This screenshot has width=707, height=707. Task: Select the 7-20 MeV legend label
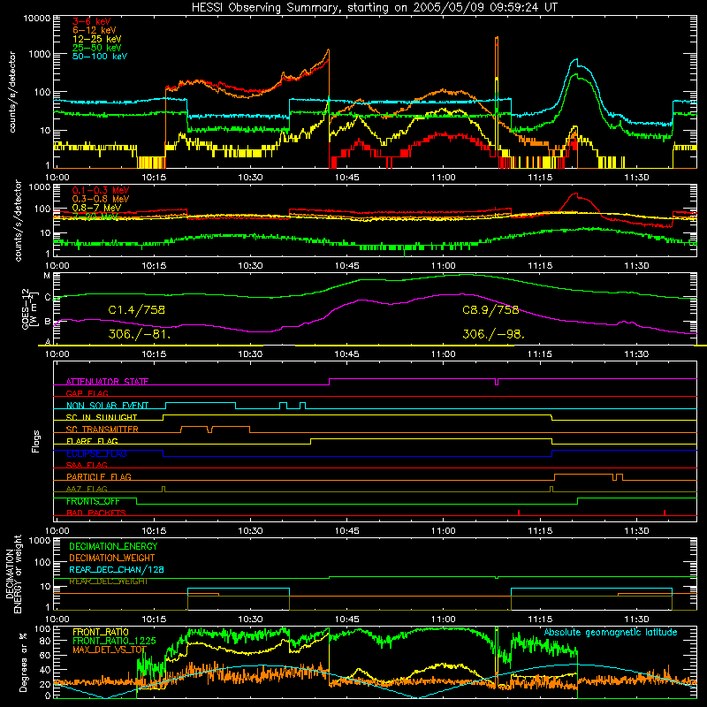click(95, 217)
